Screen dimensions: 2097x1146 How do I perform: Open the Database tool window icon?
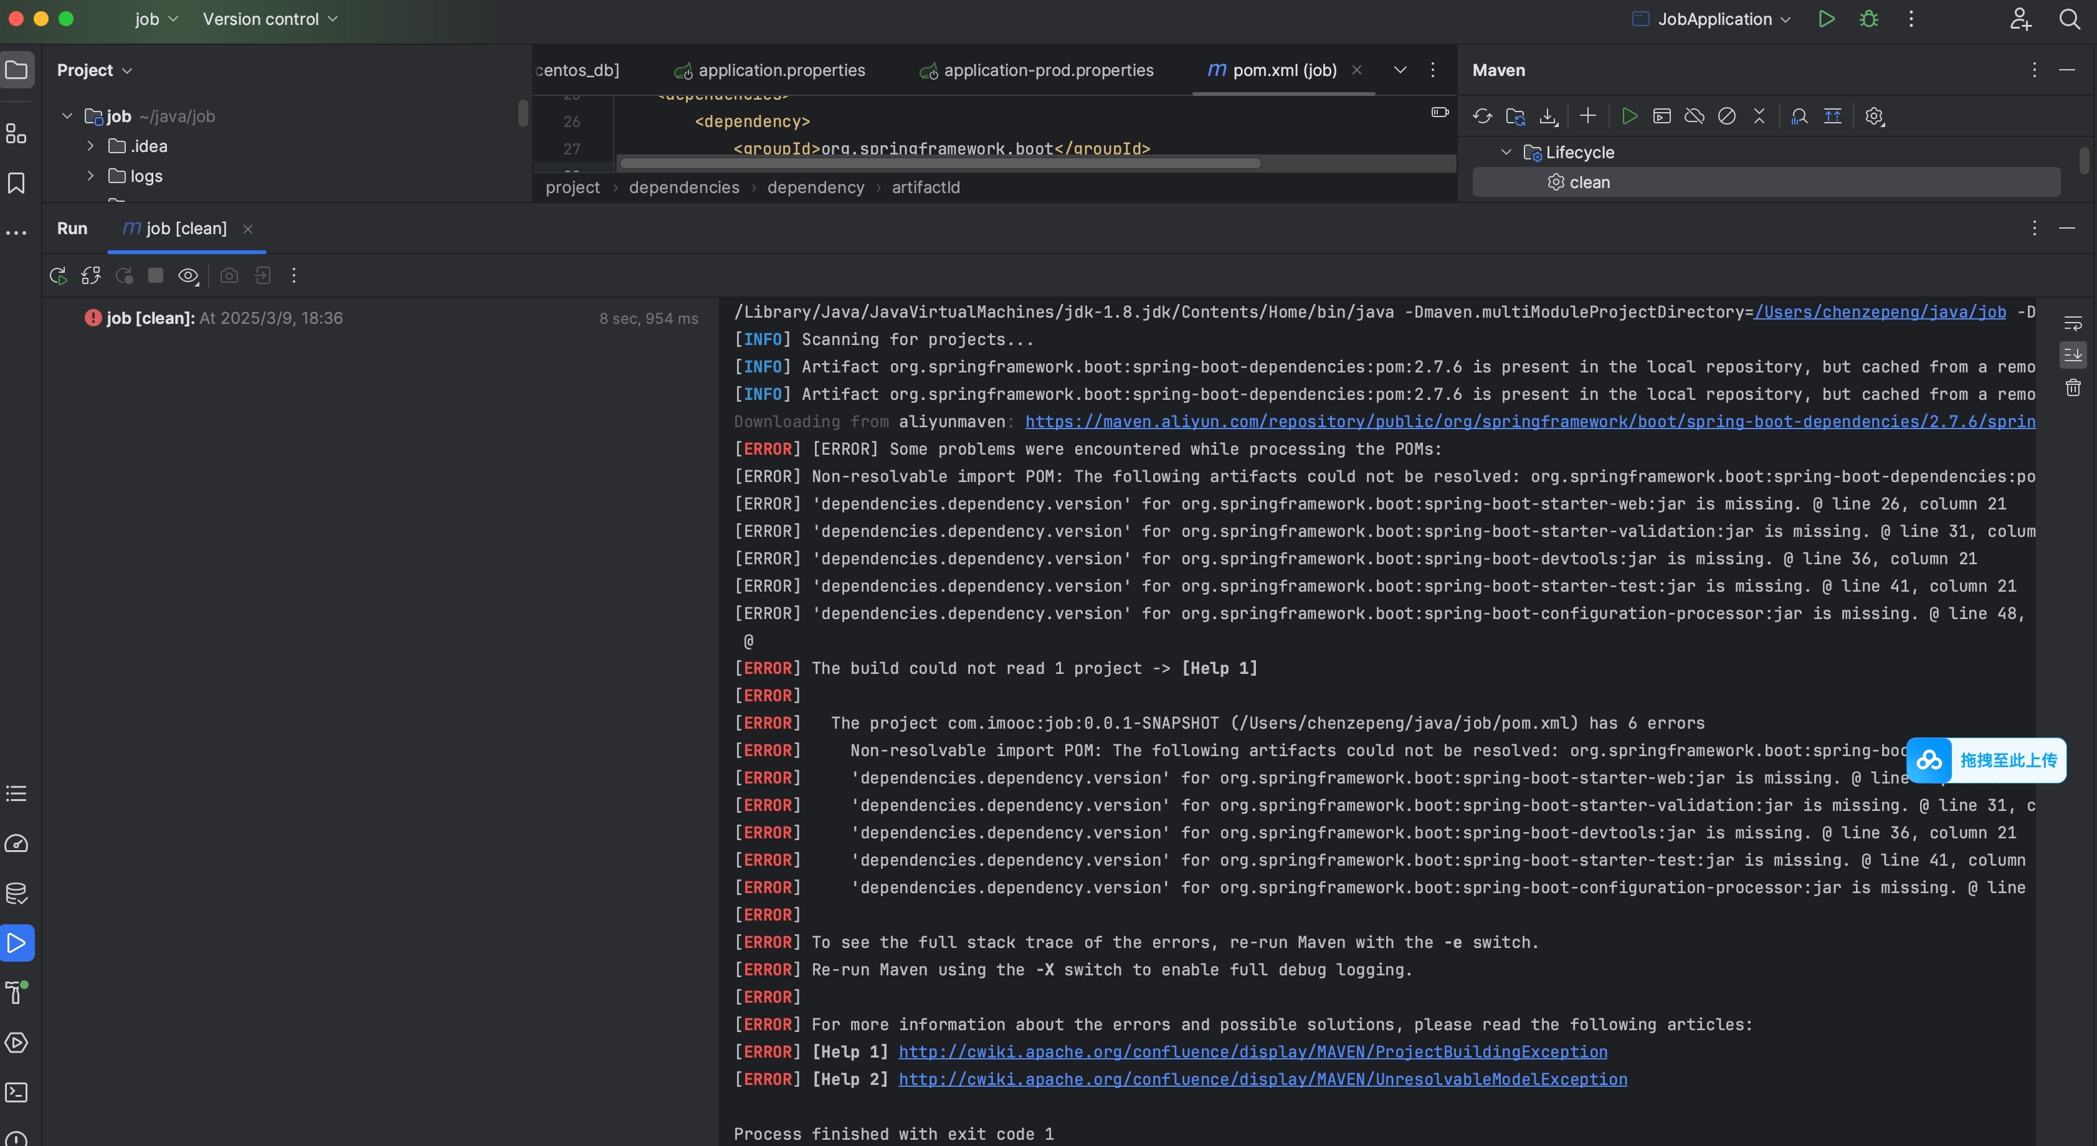click(x=16, y=894)
